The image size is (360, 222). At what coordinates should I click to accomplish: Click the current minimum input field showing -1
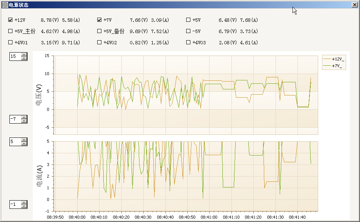coord(15,204)
